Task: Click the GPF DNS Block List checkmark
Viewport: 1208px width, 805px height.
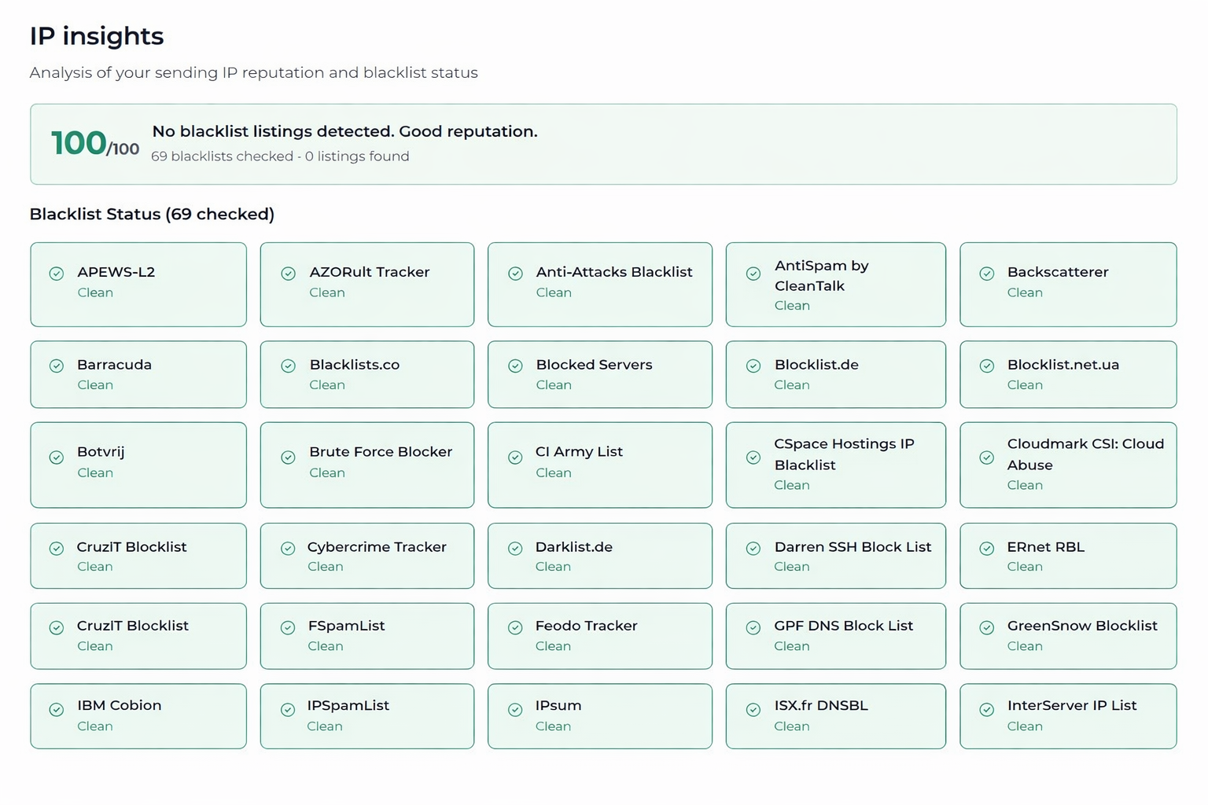Action: (753, 627)
